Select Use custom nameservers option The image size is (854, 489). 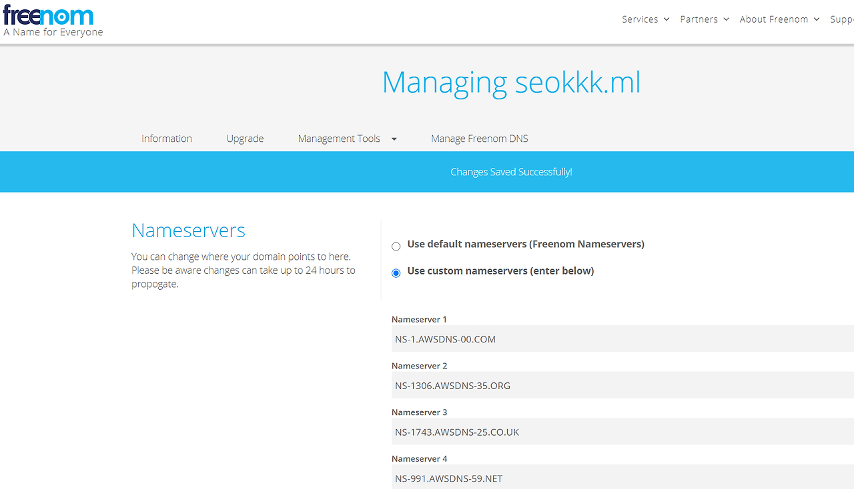[x=396, y=273]
